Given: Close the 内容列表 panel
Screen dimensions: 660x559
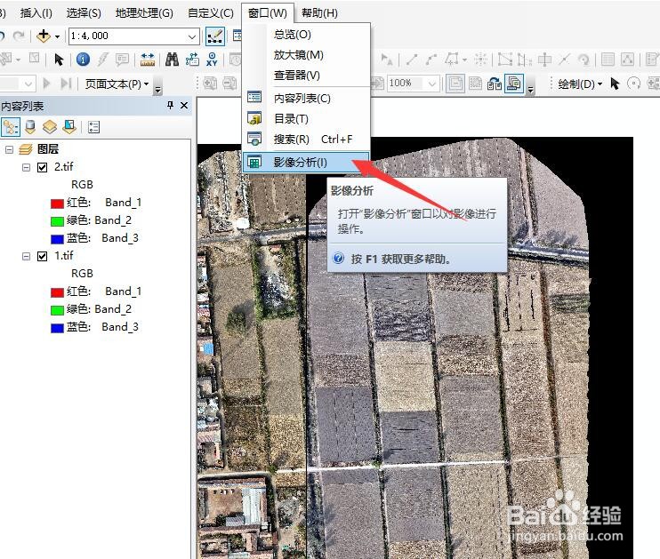Looking at the screenshot, I should point(184,106).
